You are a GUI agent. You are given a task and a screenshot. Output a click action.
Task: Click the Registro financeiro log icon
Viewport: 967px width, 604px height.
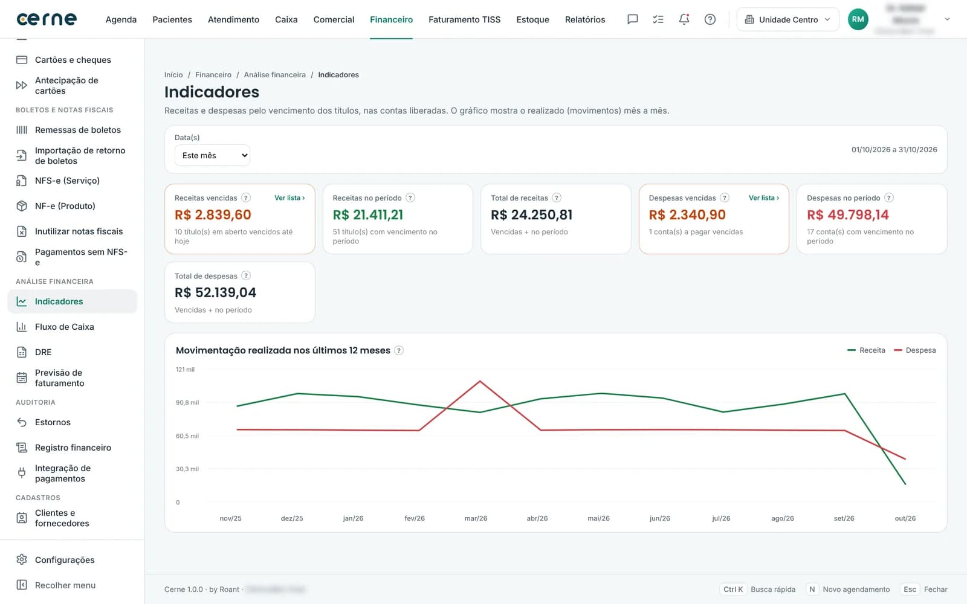tap(22, 448)
